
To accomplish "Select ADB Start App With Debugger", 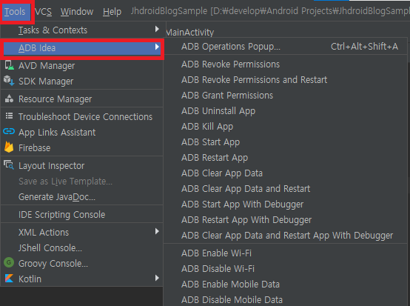I will (x=285, y=204).
